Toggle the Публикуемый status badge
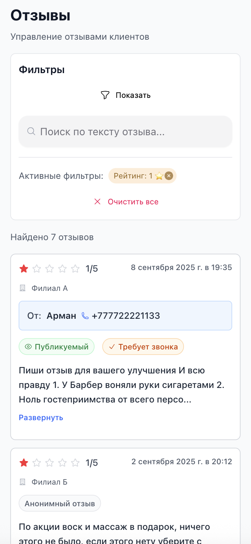Viewport: 251px width, 544px height. click(56, 346)
